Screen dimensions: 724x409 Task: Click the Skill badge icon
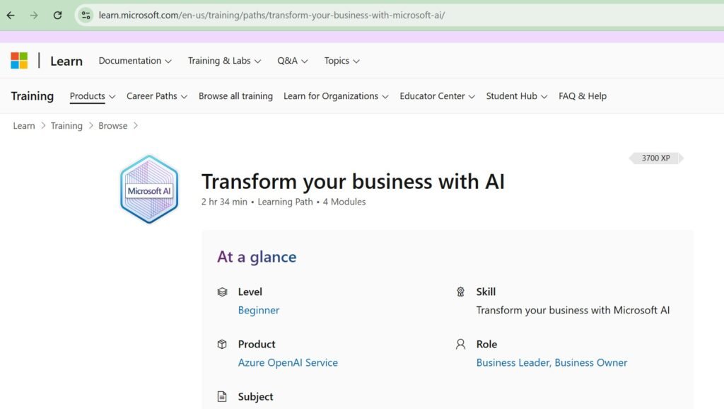460,292
